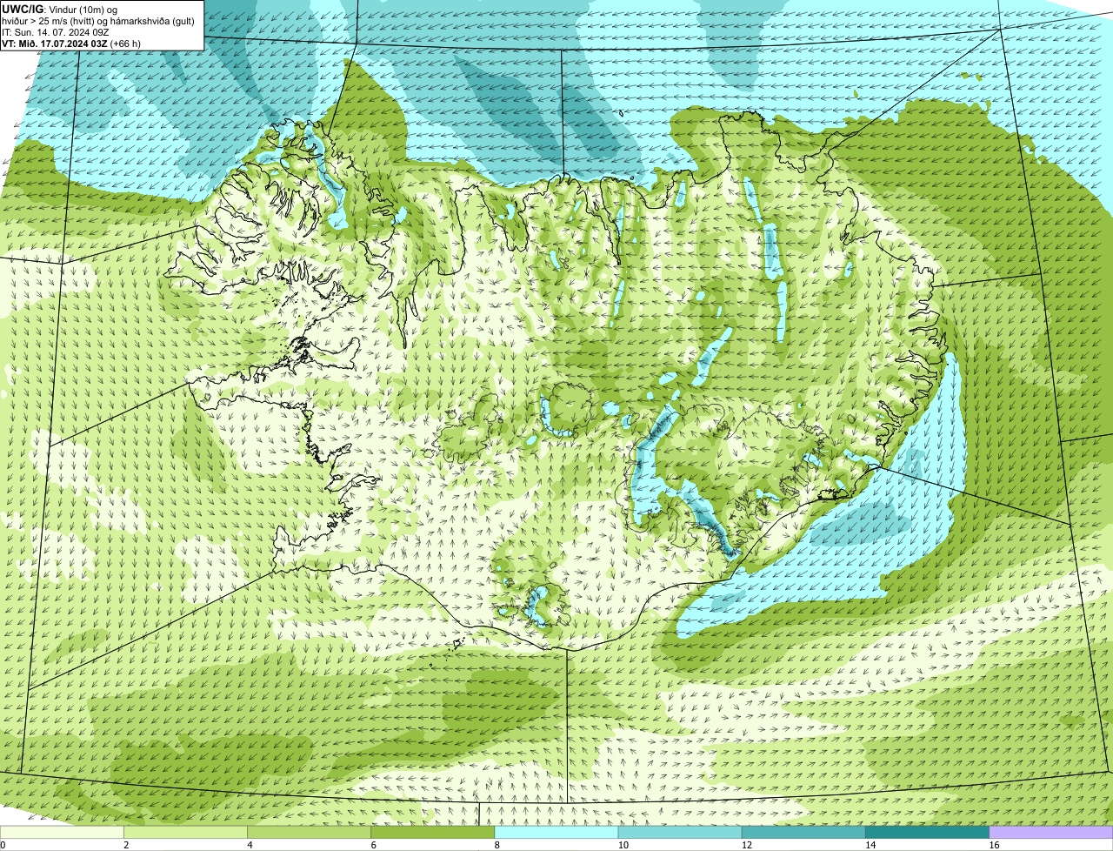Click the legend scale label '6'
1113x851 pixels.
click(x=373, y=845)
